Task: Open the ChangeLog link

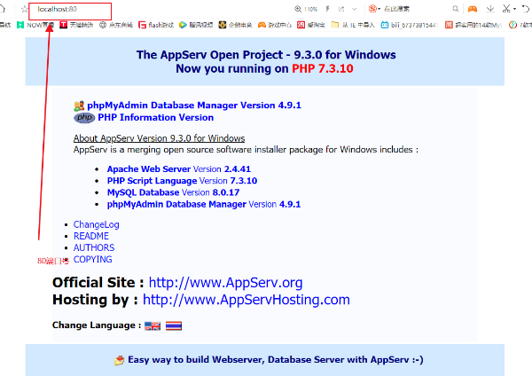Action: click(x=97, y=224)
